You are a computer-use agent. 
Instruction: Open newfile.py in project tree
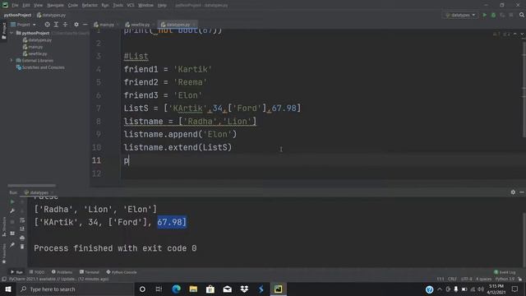click(x=35, y=53)
